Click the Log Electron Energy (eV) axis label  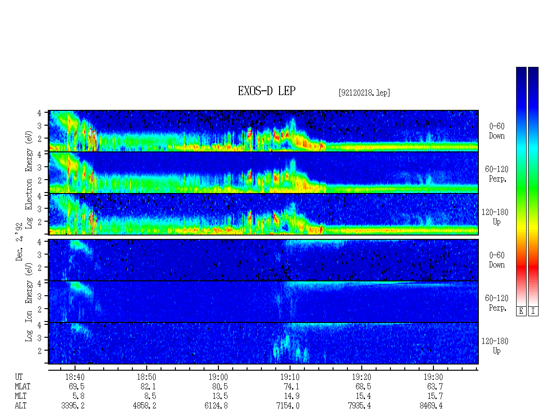click(x=29, y=180)
